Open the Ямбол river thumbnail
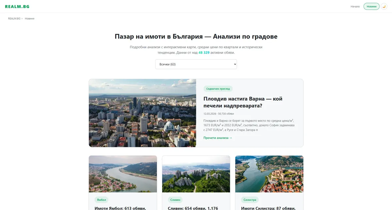392x210 pixels. tap(123, 174)
